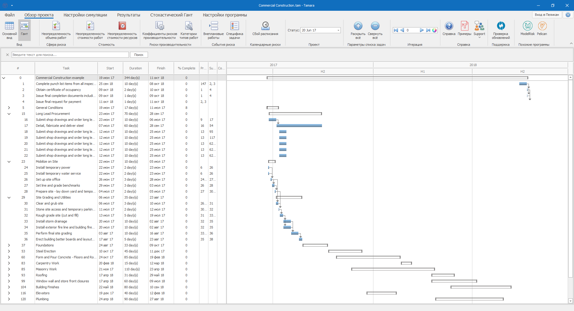Expand the General Conditions task group
This screenshot has height=311, width=574.
pos(9,108)
